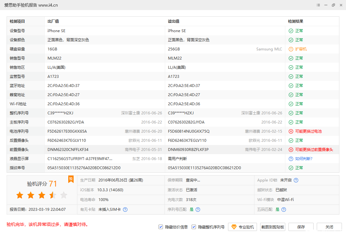Image resolution: width=346 pixels, height=236 pixels.
Task: Click the green check icon for Wi-Fi地址
Action: pos(291,104)
